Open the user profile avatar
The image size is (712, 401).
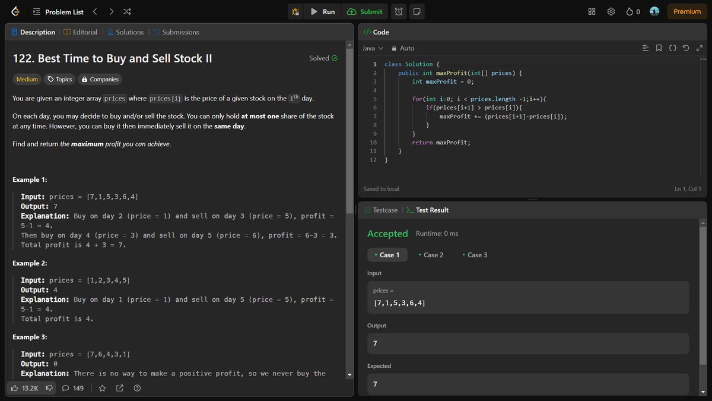coord(654,11)
